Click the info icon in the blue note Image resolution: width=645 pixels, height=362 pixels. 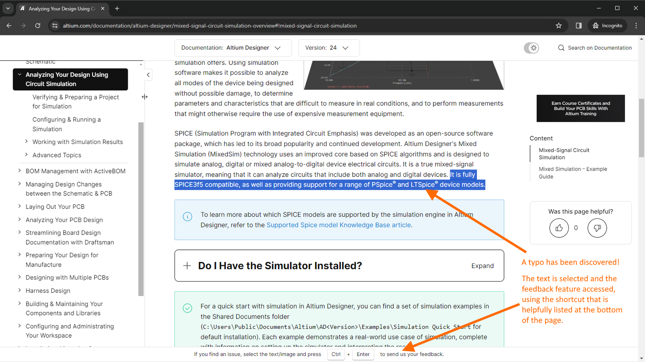pyautogui.click(x=187, y=217)
